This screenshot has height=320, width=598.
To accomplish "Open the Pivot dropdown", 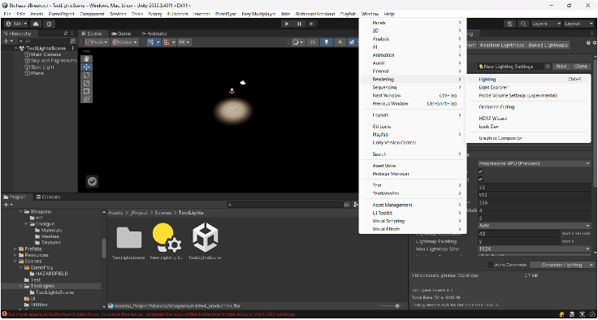I will tap(97, 42).
